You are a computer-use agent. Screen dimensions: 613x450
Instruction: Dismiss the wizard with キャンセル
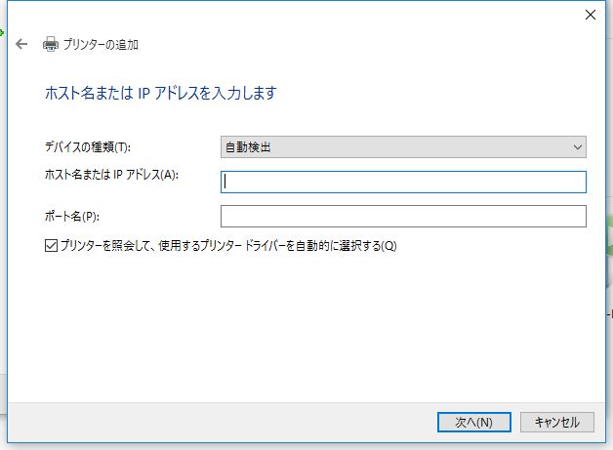coord(557,423)
